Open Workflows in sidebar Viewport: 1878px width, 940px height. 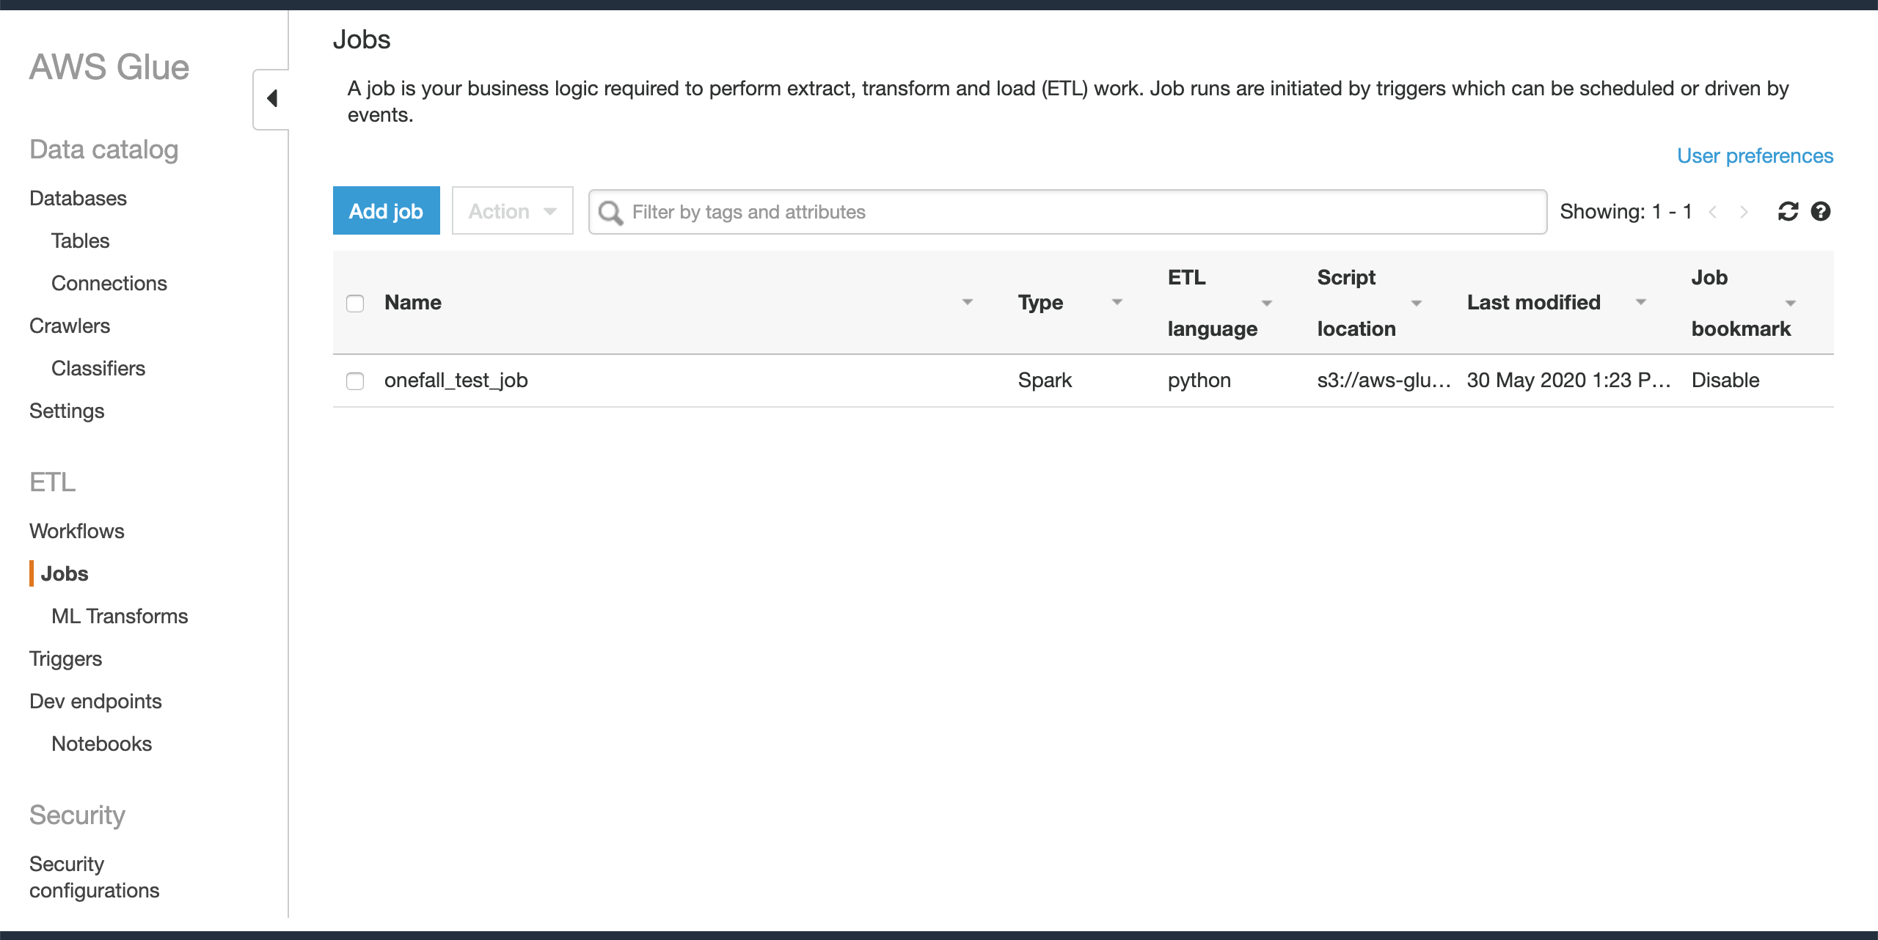click(77, 531)
